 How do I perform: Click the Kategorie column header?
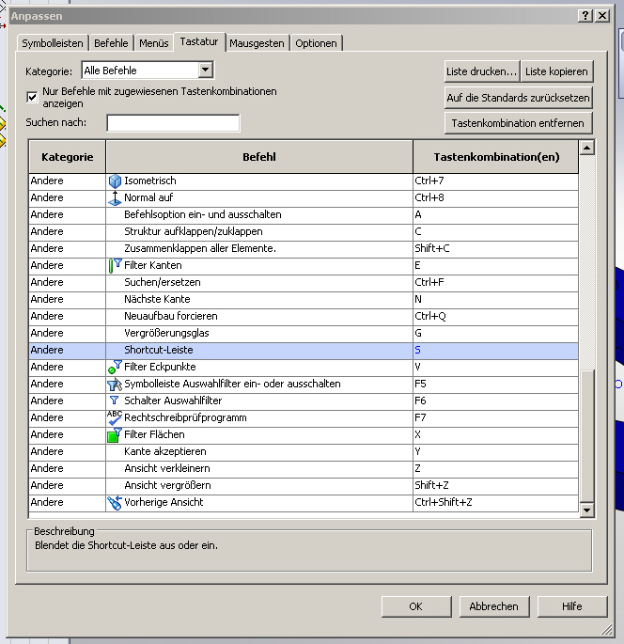tap(68, 157)
